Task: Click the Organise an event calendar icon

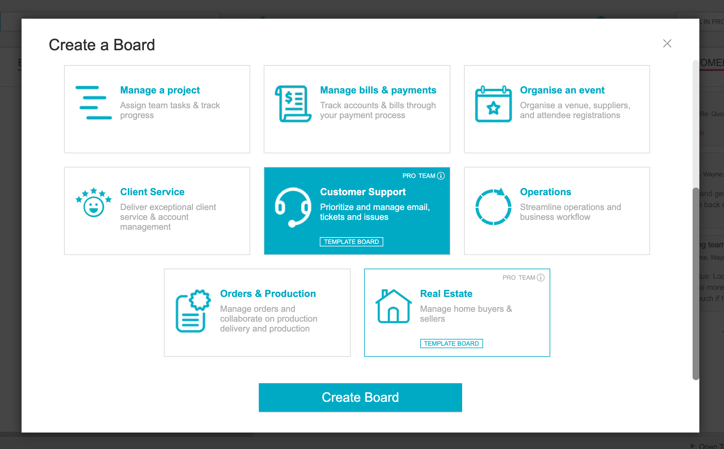Action: 493,104
